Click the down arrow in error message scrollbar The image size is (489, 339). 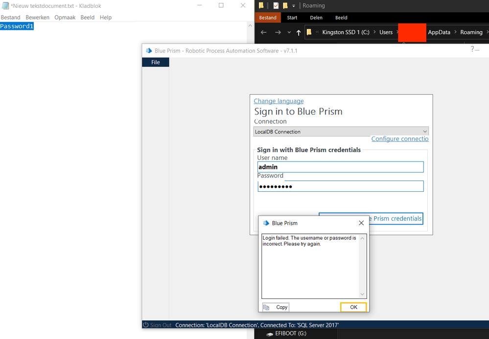point(362,294)
